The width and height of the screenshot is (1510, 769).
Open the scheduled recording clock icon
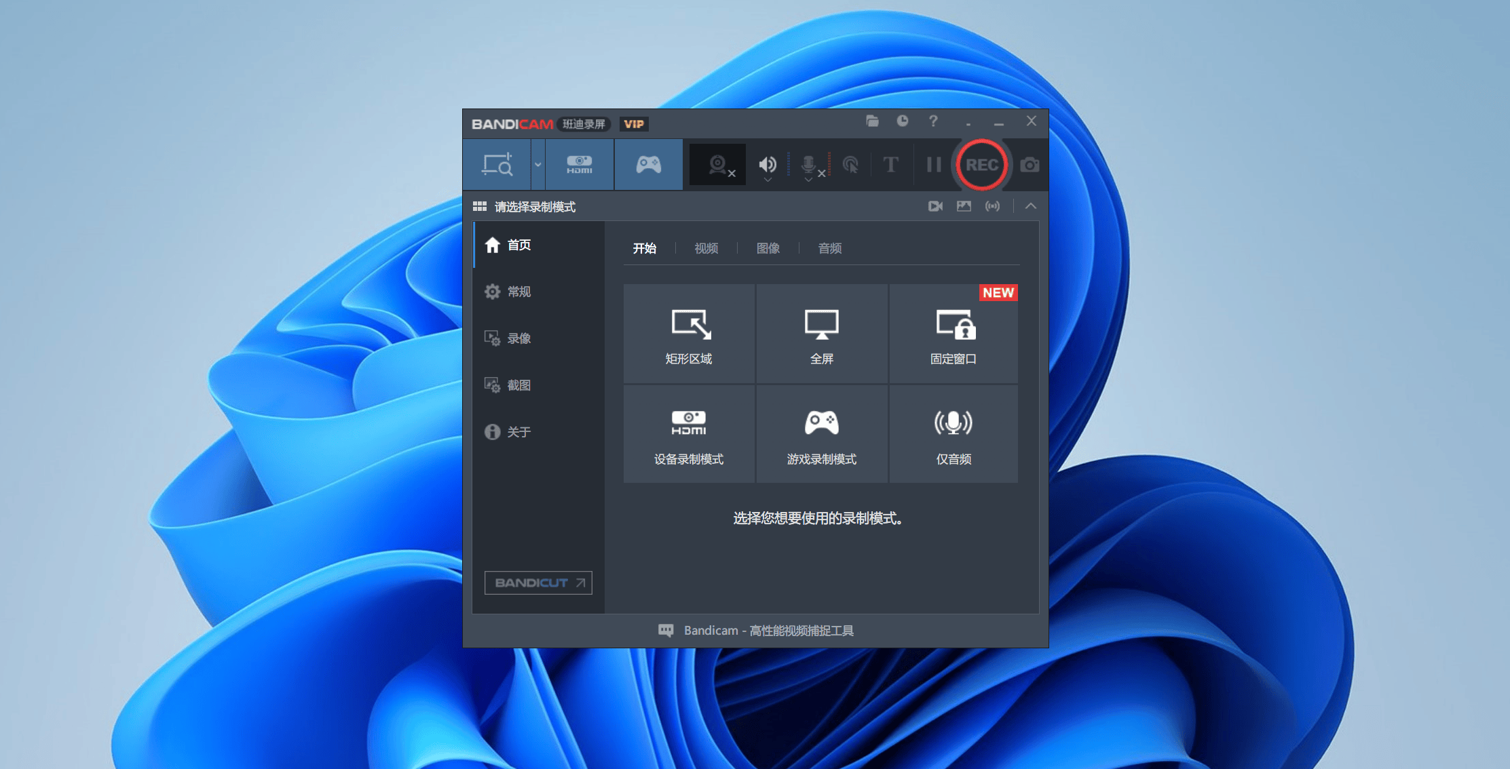click(x=902, y=121)
